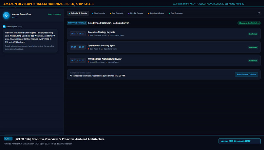Click attendee icon beside VP Jon Kirk, Team

[x=109, y=35]
